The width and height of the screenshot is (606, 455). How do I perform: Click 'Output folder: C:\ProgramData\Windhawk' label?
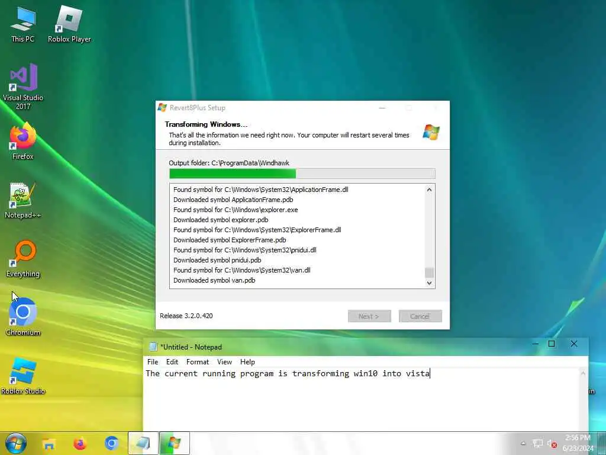[229, 163]
